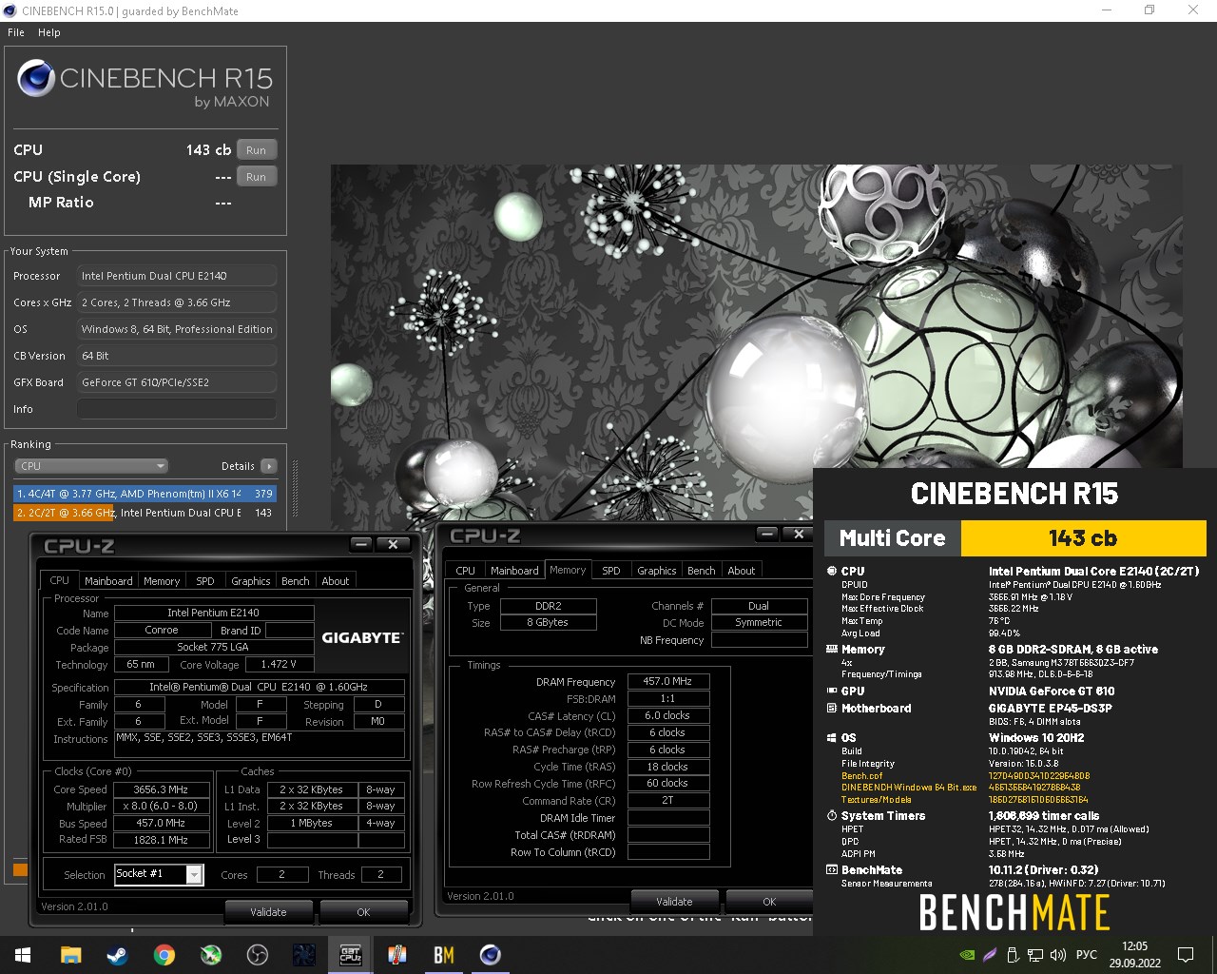Switch to CPU tab in right CPU-Z window
Image resolution: width=1217 pixels, height=974 pixels.
click(465, 571)
